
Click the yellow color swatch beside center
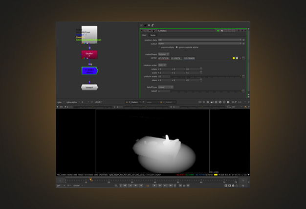click(x=233, y=58)
